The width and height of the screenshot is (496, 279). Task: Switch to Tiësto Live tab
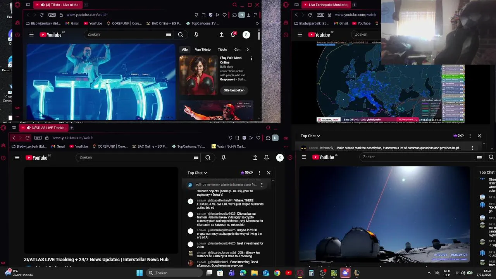point(58,5)
